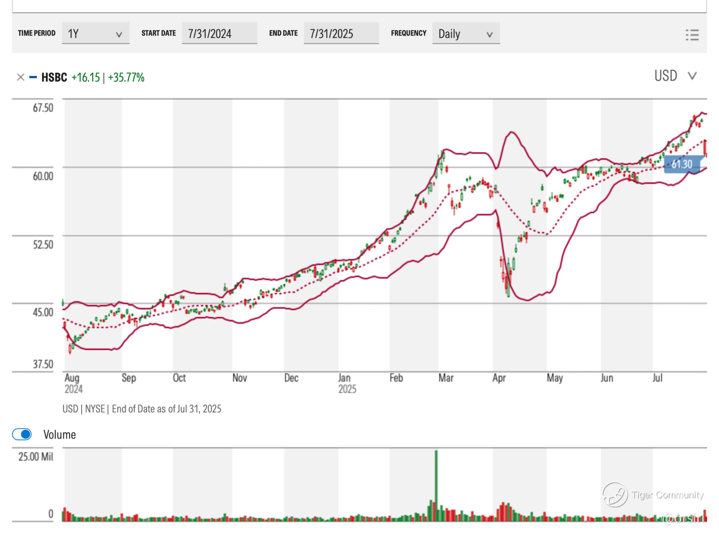Click the 61.30 price label flag
Image resolution: width=719 pixels, height=535 pixels.
coord(682,164)
